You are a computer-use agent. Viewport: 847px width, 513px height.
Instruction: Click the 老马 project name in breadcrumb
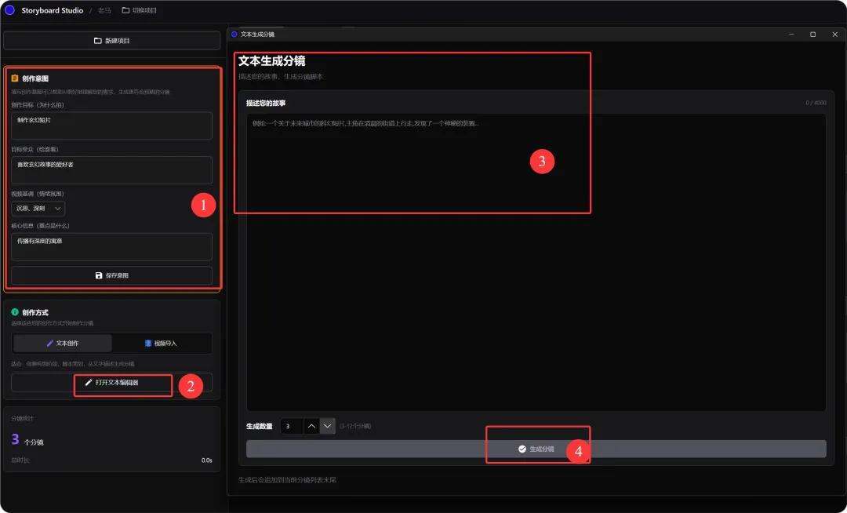tap(104, 10)
